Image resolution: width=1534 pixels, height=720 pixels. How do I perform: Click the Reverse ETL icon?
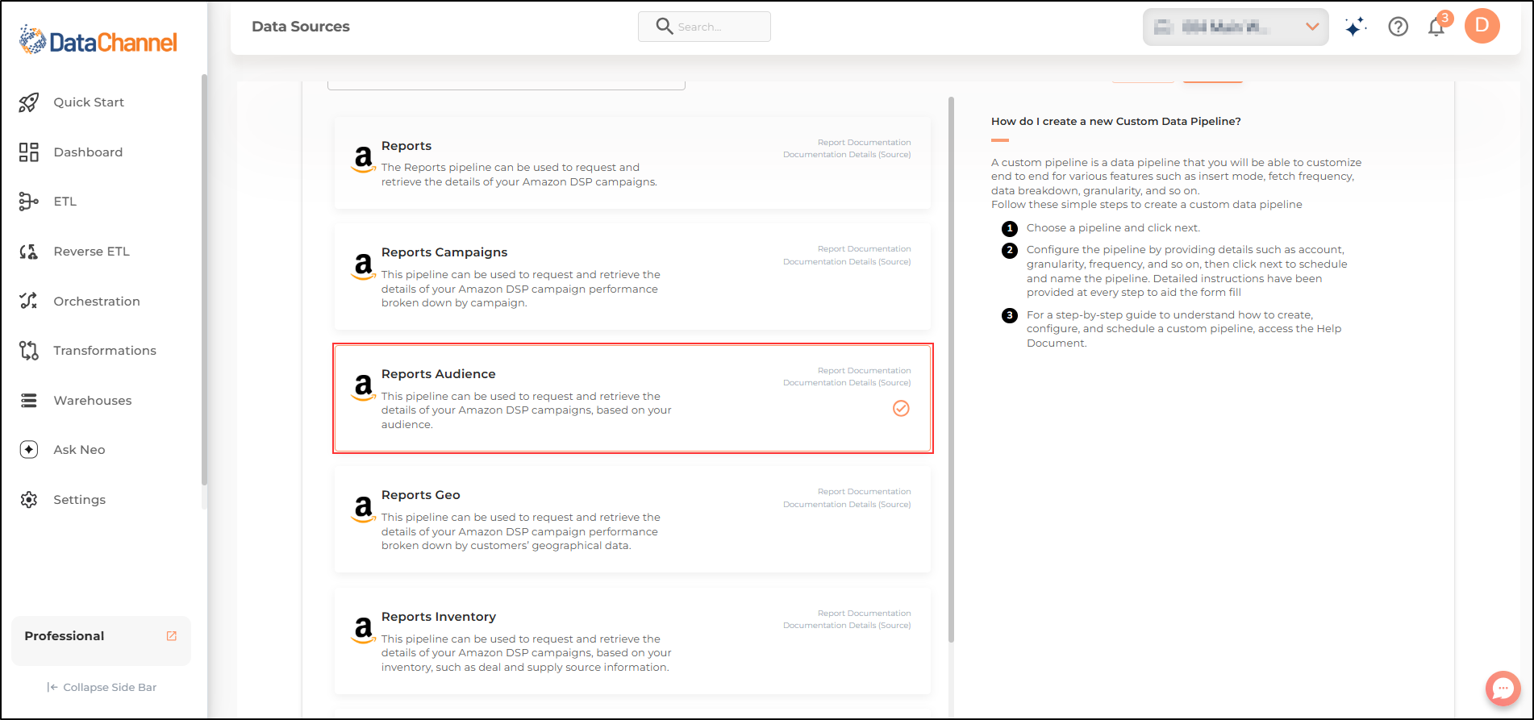pos(29,252)
